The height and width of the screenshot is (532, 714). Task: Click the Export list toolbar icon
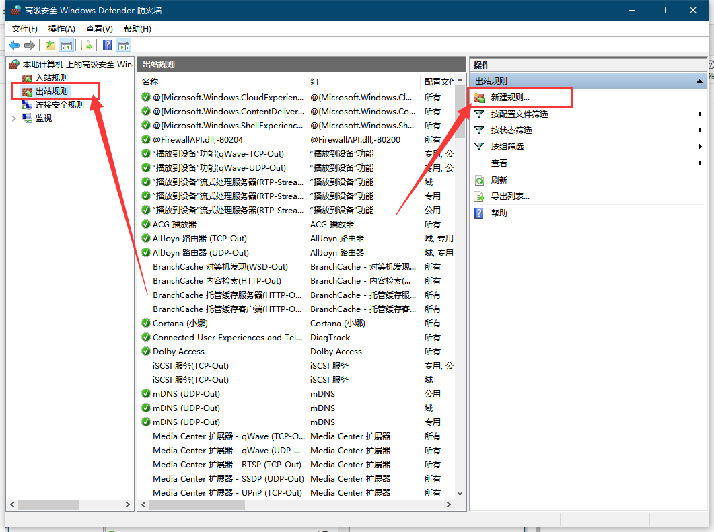pos(87,45)
